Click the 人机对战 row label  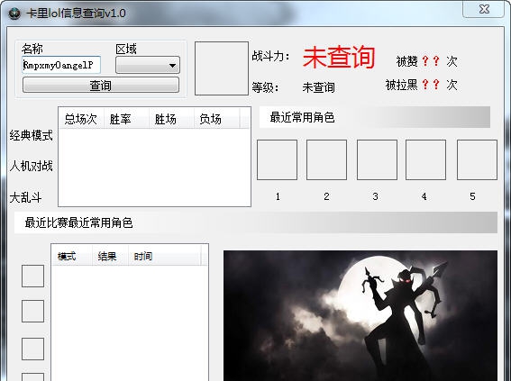point(31,166)
